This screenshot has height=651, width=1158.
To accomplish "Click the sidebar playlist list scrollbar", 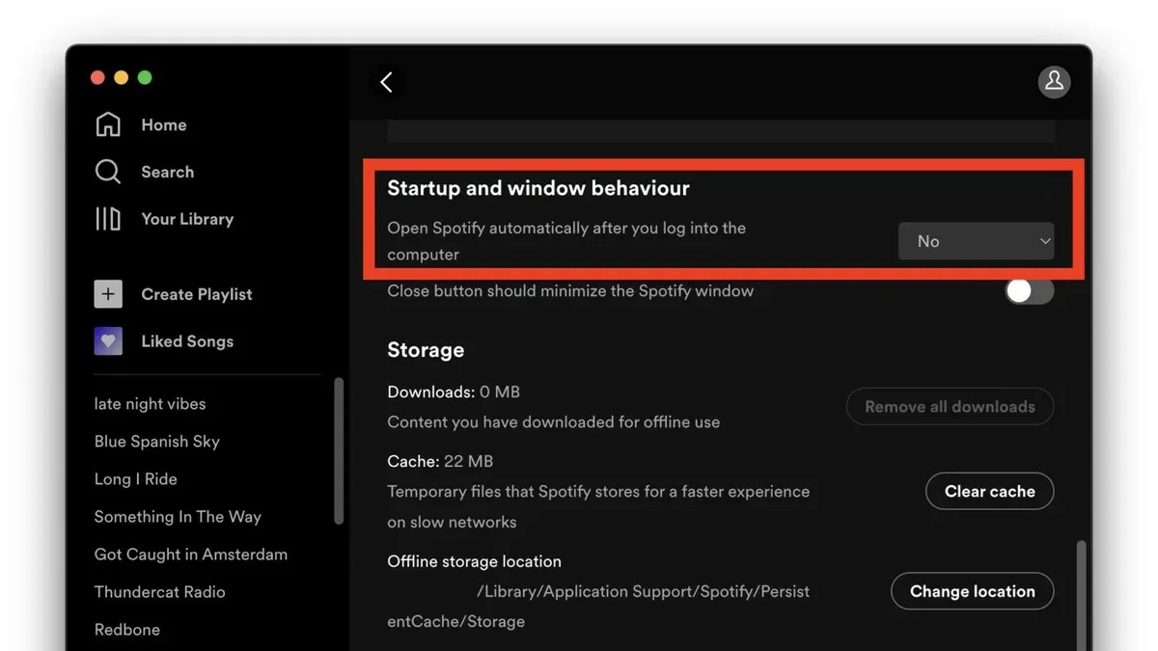I will pos(339,450).
